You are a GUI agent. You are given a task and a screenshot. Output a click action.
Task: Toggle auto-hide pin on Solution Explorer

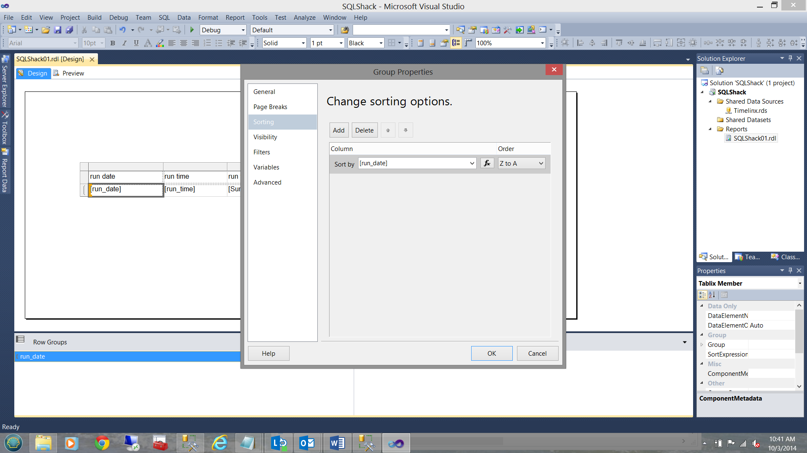[790, 58]
